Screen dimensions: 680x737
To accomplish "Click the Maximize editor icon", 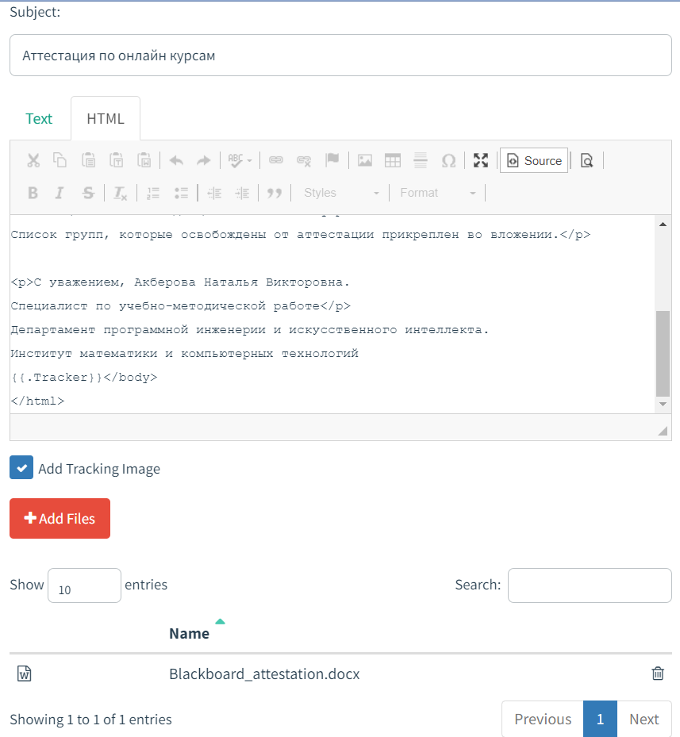I will coord(481,160).
